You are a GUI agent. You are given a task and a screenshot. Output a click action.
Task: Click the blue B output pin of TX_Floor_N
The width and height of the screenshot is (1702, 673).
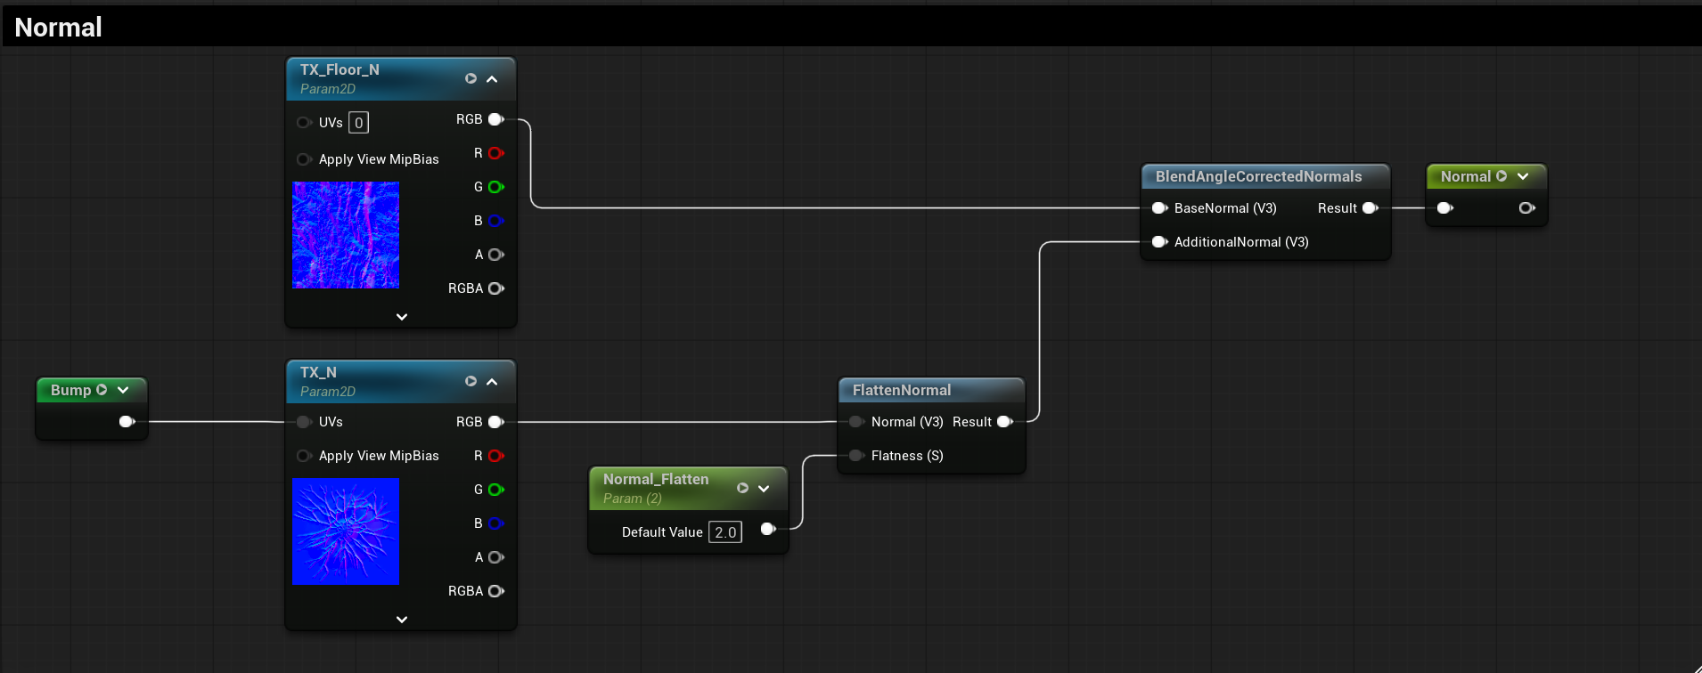496,221
